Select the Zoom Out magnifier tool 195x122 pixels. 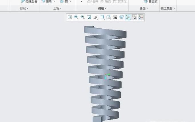[x=82, y=17]
